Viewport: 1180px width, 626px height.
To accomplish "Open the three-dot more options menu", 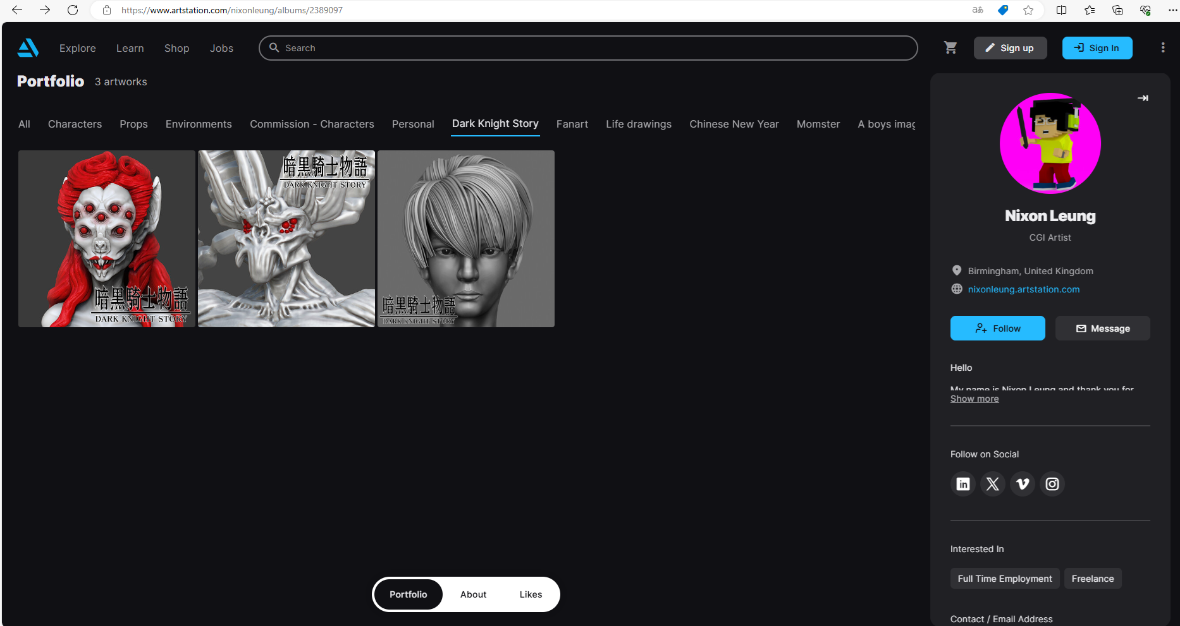I will pos(1162,48).
